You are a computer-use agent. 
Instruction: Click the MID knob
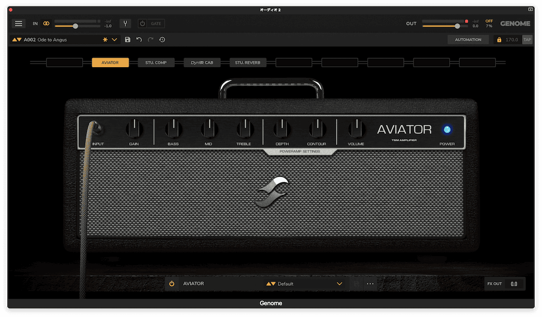(x=209, y=129)
